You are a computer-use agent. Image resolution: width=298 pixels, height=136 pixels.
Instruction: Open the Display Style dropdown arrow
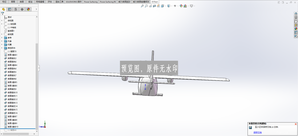pyautogui.click(x=172, y=6)
